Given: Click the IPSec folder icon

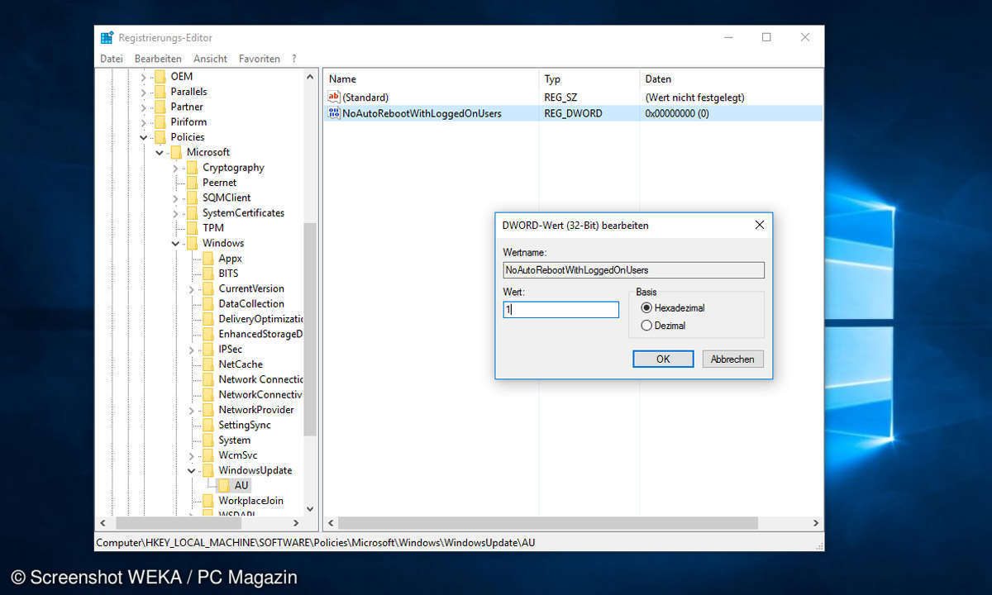Looking at the screenshot, I should pos(207,349).
